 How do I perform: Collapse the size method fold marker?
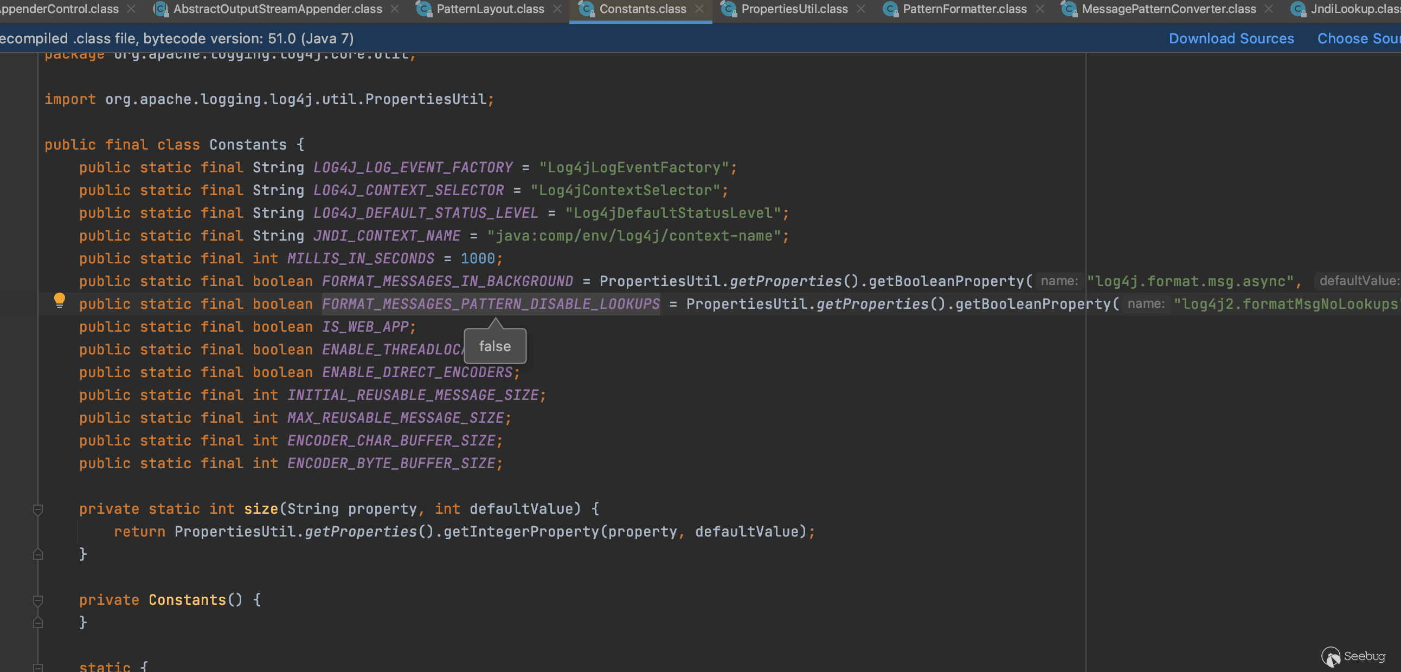click(x=37, y=509)
